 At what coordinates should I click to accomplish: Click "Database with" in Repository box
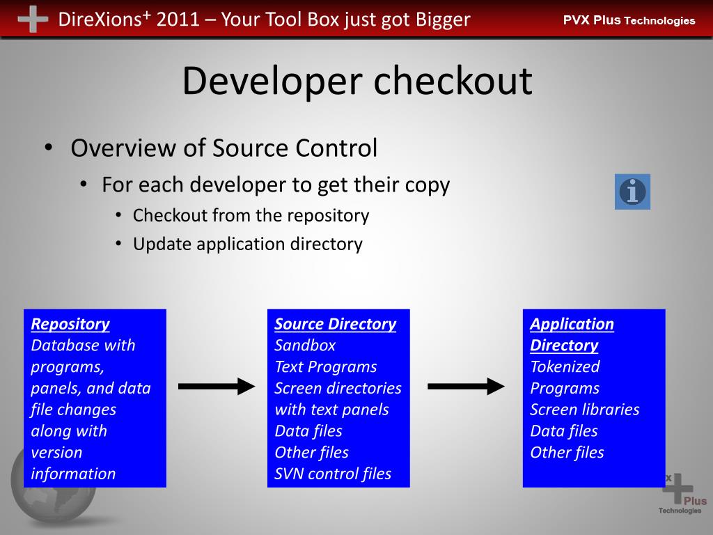(x=83, y=346)
